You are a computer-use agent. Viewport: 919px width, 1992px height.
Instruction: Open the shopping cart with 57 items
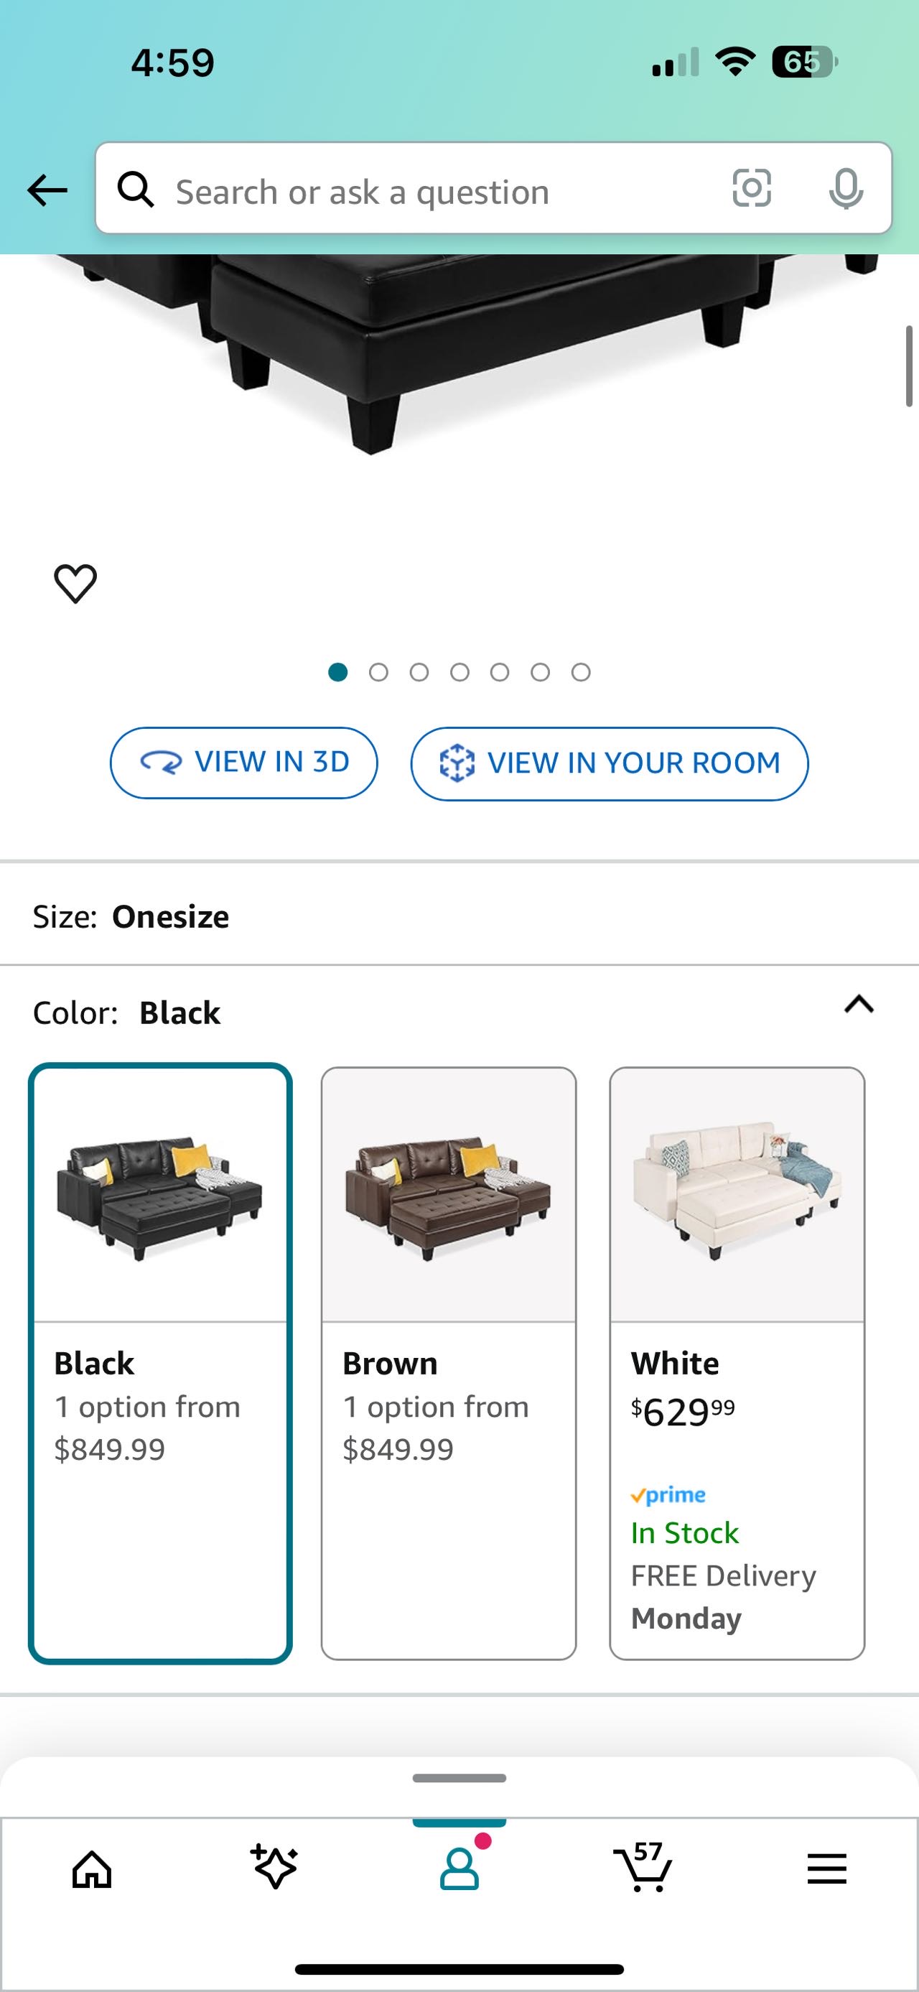coord(643,1868)
